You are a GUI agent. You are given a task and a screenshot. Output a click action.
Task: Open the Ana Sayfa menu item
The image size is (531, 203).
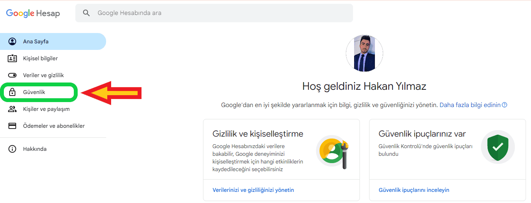point(36,41)
